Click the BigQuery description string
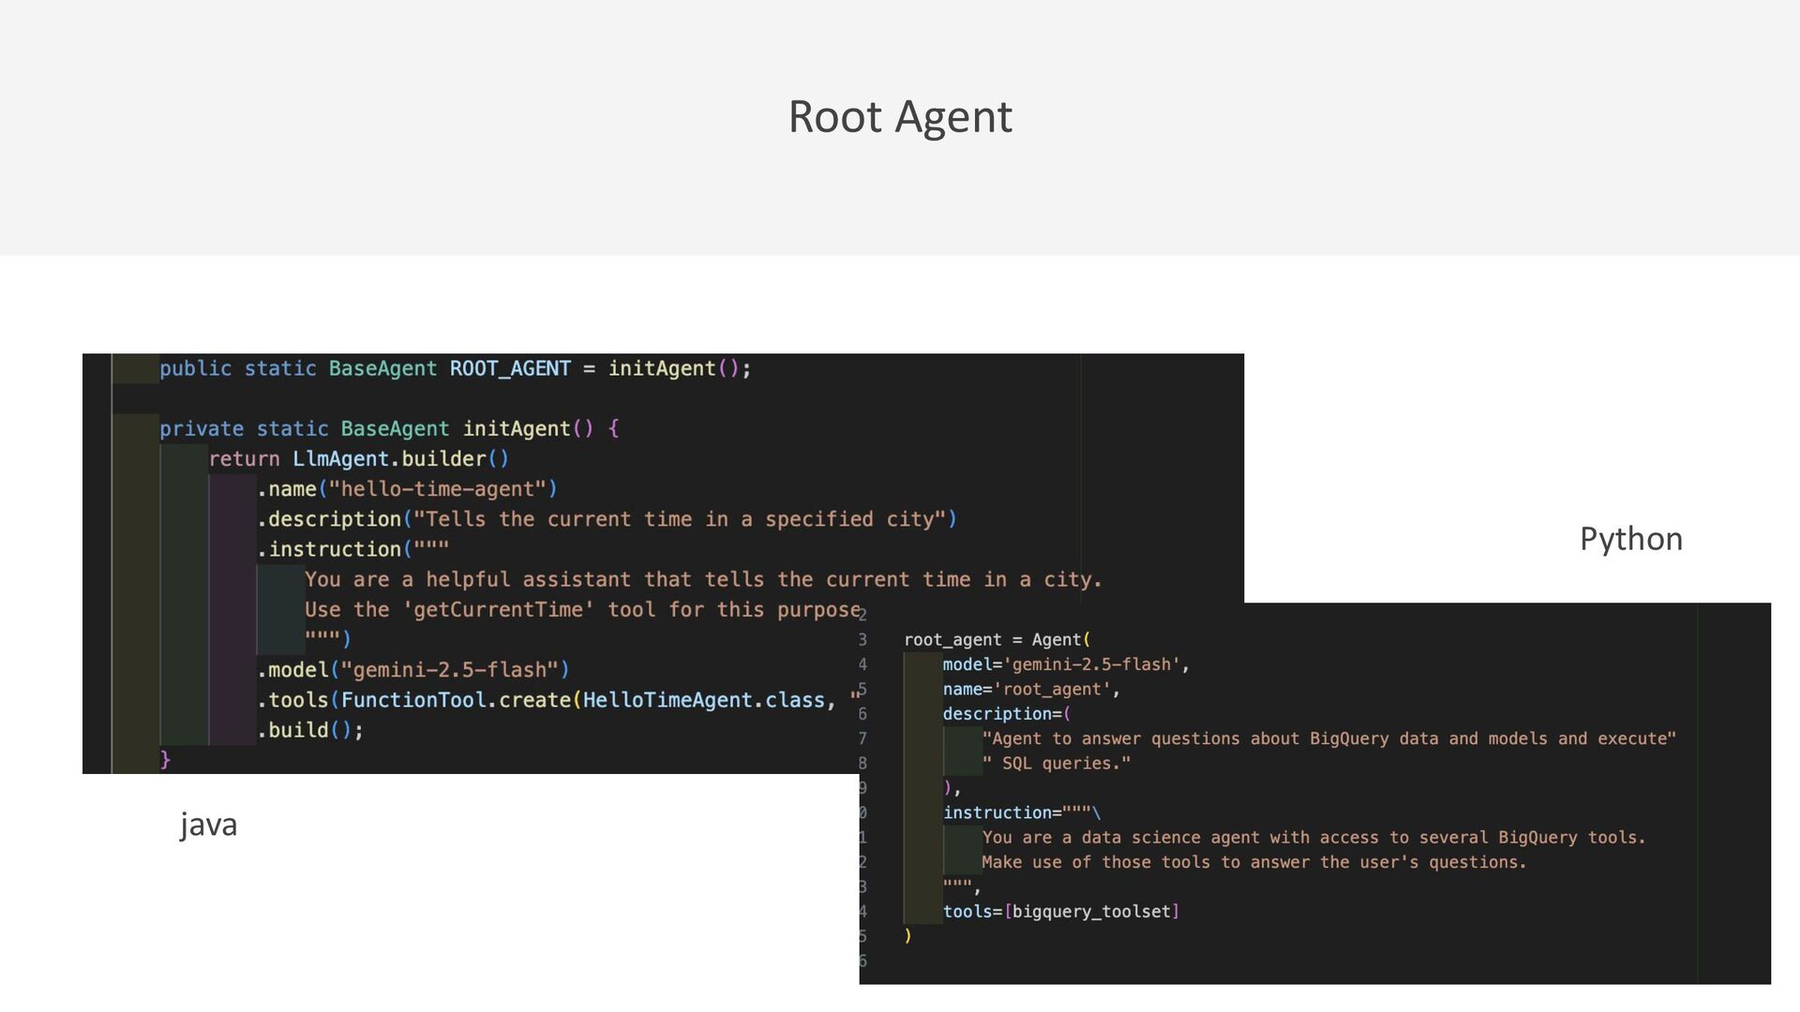Screen dimensions: 1800x1012 [1327, 738]
